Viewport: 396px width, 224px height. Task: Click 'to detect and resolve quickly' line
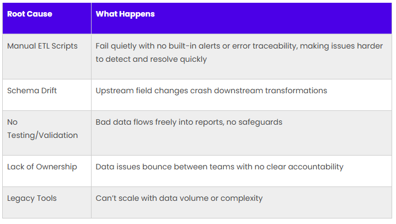151,60
